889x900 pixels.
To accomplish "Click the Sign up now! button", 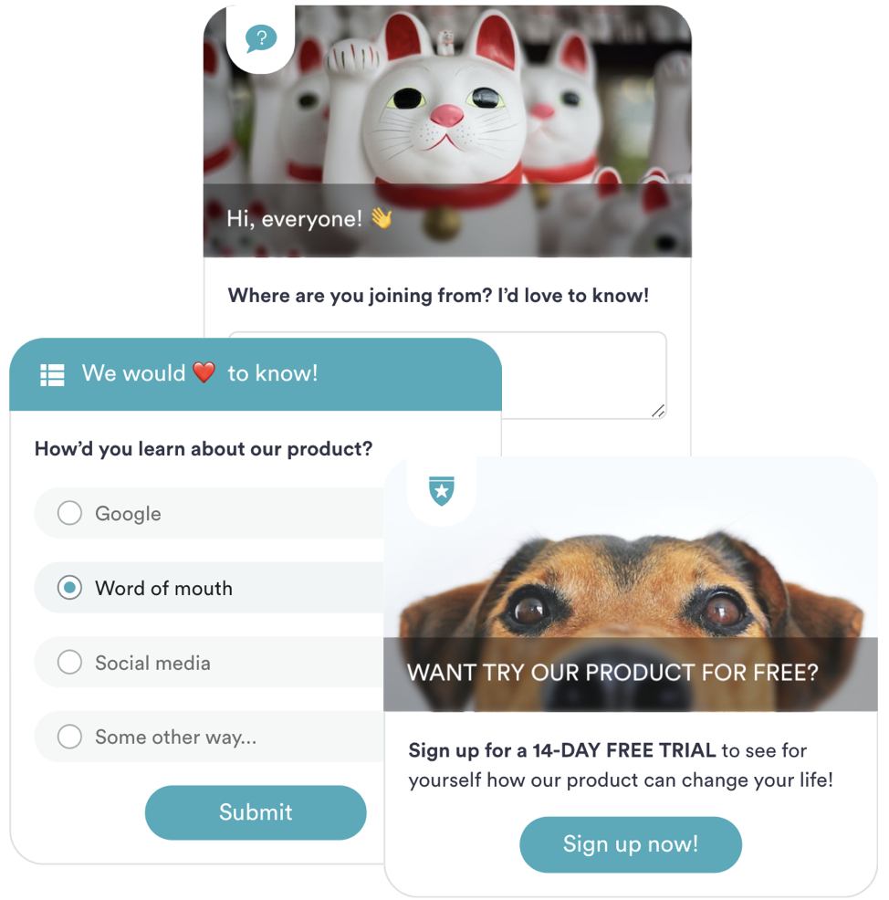I will click(x=630, y=844).
